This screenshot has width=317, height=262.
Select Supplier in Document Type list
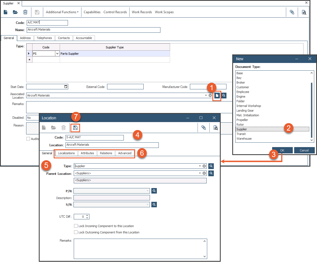click(x=272, y=129)
